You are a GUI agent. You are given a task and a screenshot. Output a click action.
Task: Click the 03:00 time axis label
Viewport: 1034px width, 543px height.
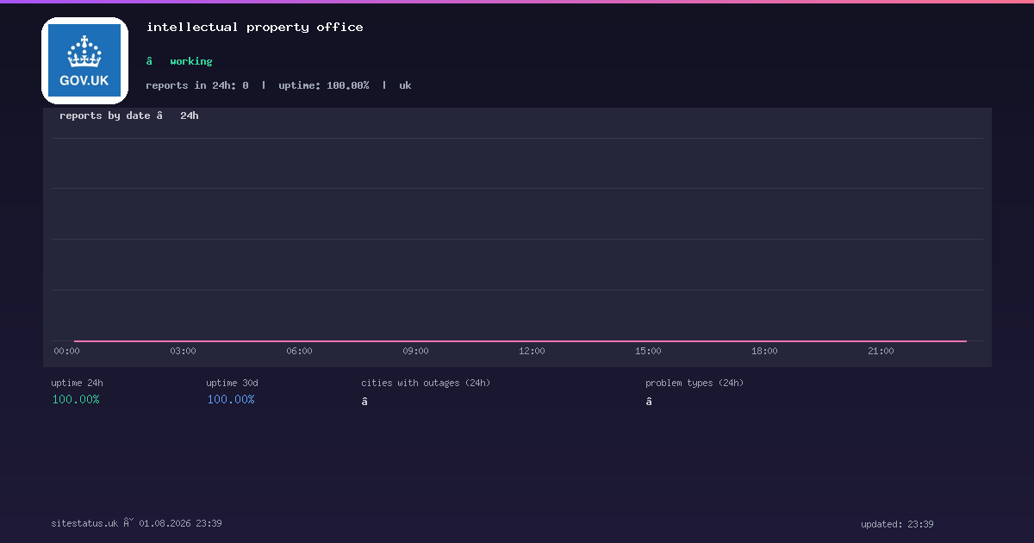[183, 351]
